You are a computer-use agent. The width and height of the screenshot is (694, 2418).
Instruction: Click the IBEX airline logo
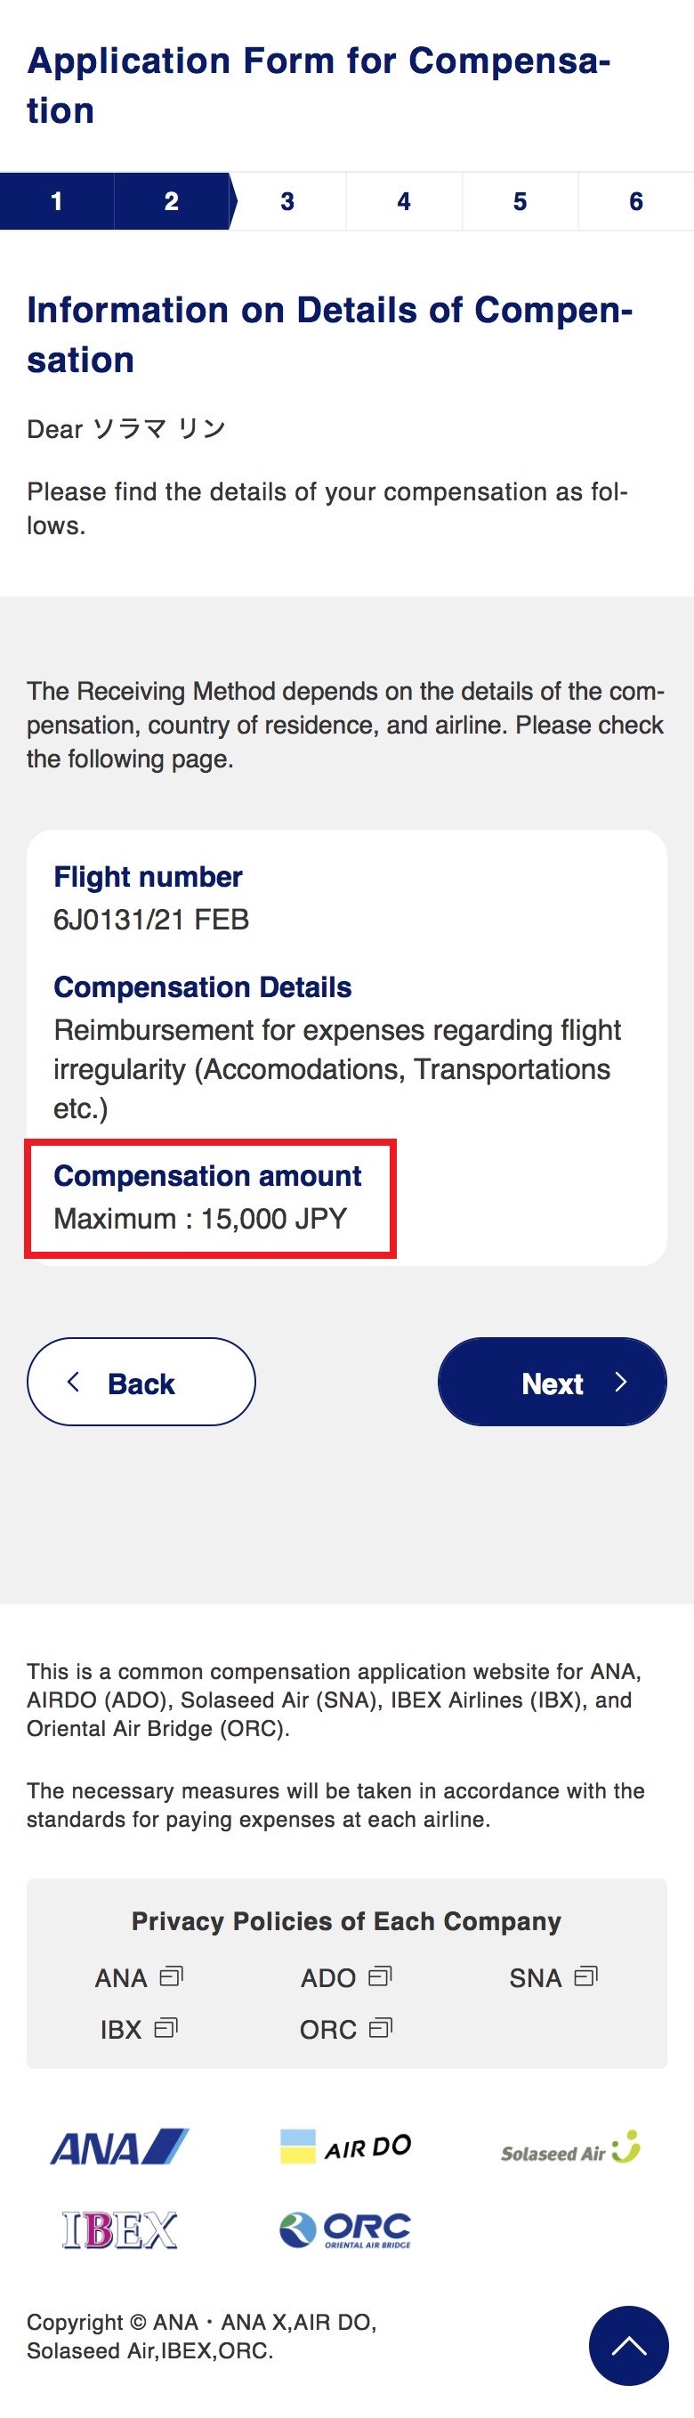click(x=120, y=2229)
